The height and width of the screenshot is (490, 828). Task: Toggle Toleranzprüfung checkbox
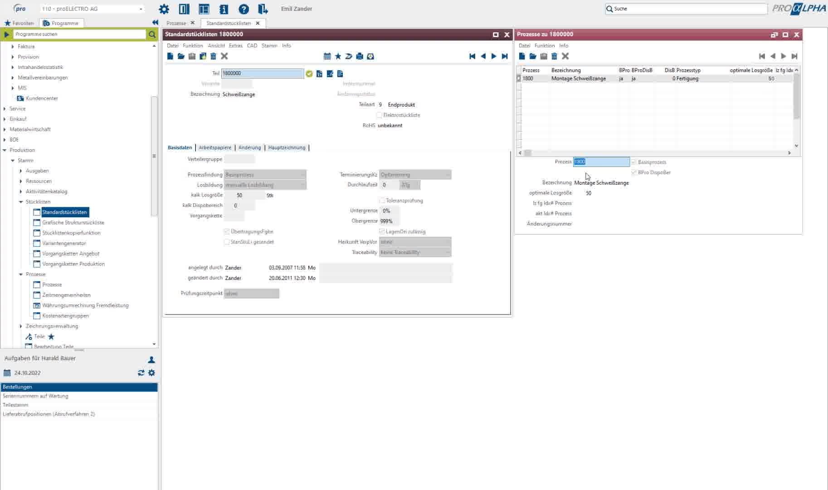click(382, 200)
